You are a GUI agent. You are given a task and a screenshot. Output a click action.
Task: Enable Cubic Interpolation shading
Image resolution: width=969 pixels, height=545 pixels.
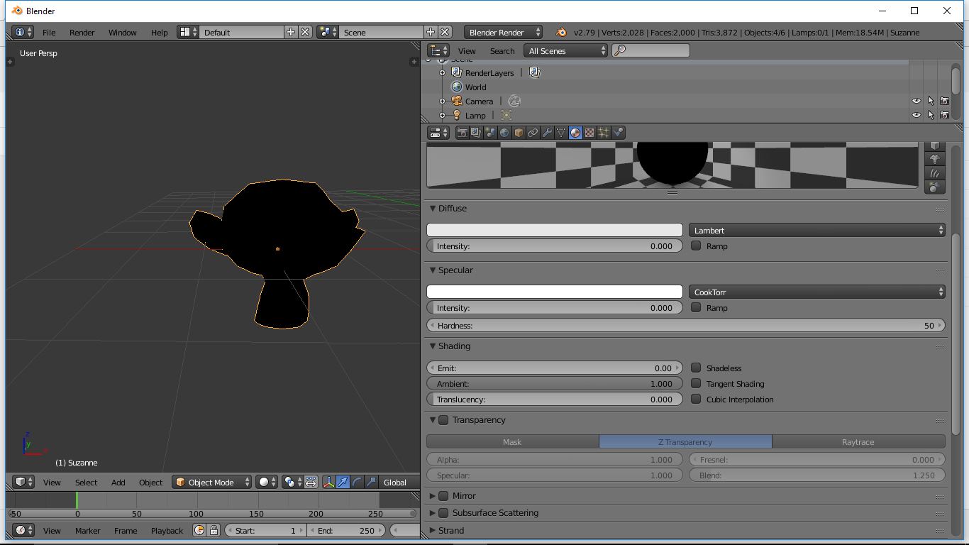696,399
